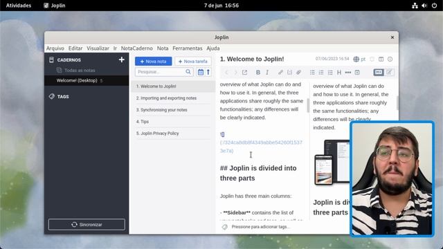
Task: Open note 2. Importing and exporting notes
Action: click(x=173, y=98)
